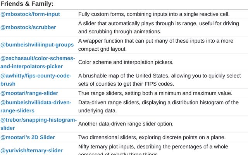Screen dimensions: 248x155
Task: Click the "True range sliders" description
Action: (155, 93)
